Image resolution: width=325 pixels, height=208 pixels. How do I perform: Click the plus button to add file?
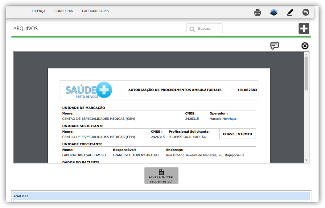pyautogui.click(x=304, y=29)
